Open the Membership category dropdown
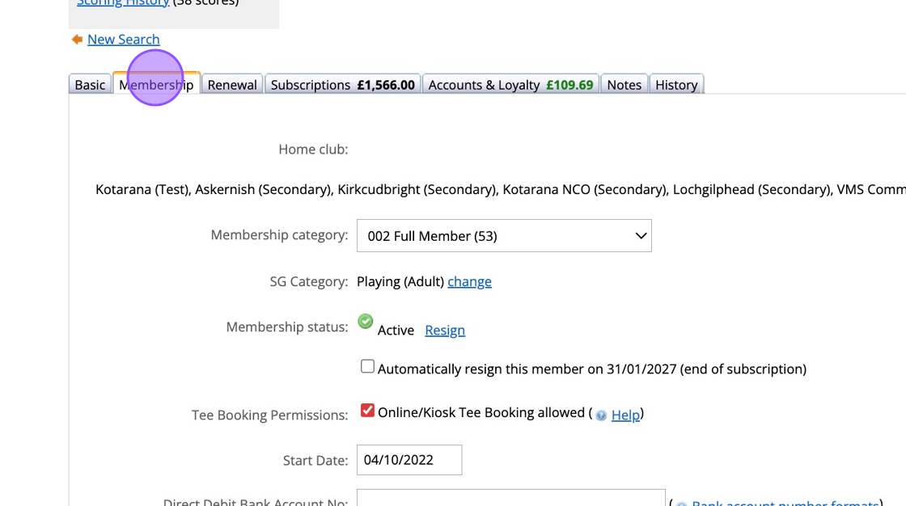The width and height of the screenshot is (906, 506). pyautogui.click(x=504, y=236)
